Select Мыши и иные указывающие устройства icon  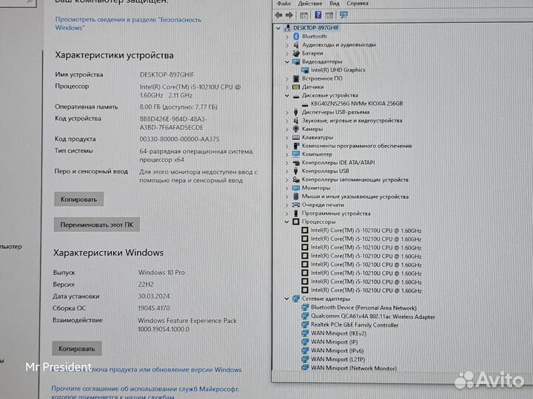tap(296, 197)
